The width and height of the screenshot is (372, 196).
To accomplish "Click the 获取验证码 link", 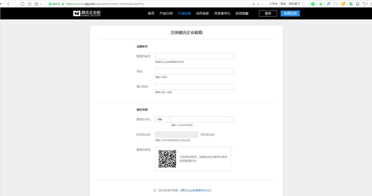I will [x=207, y=134].
